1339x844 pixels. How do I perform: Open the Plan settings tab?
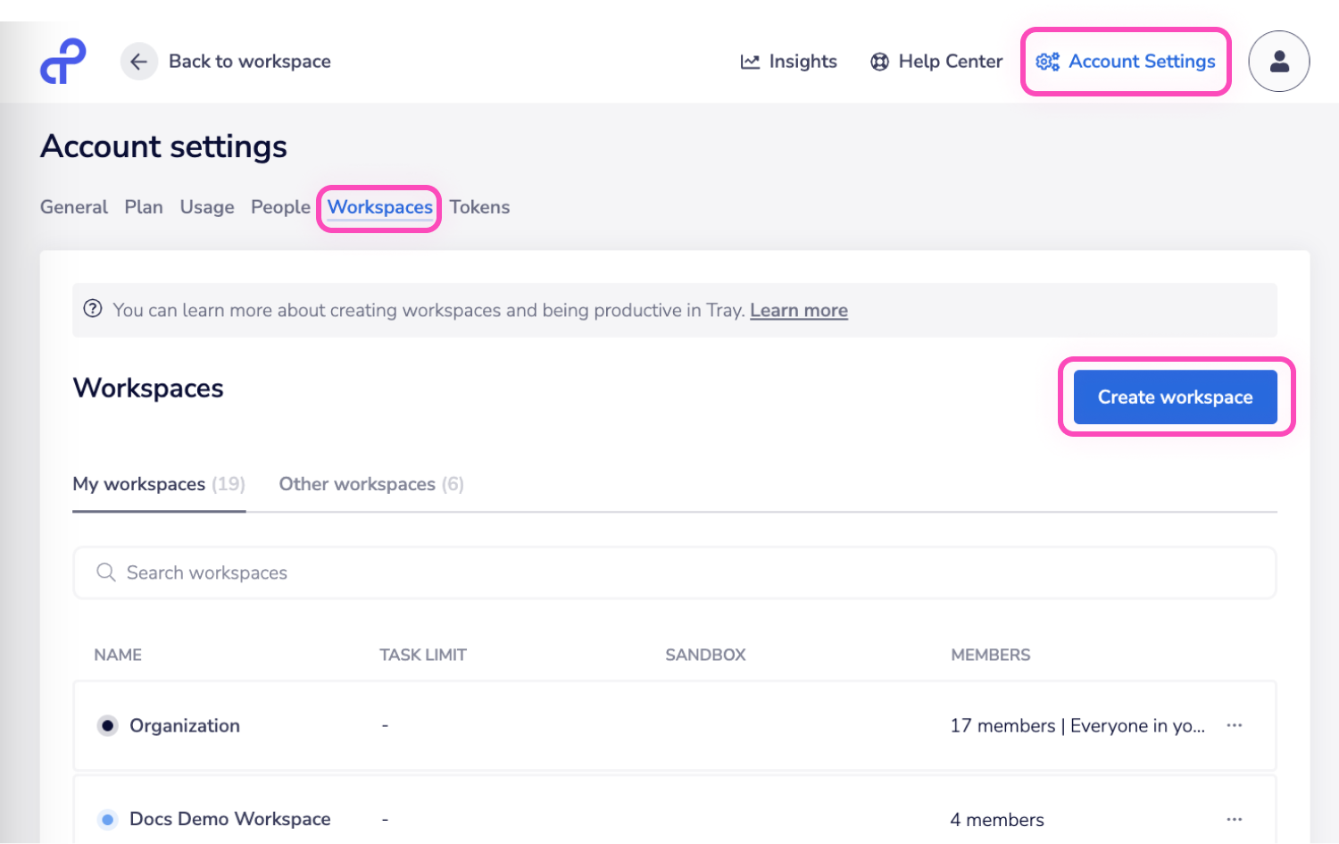pyautogui.click(x=144, y=206)
